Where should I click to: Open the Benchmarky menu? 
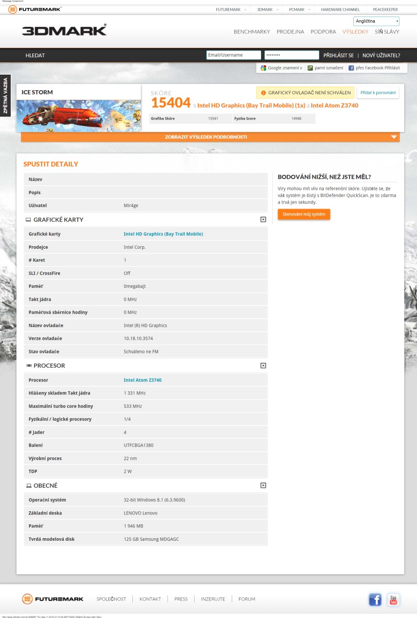coord(252,32)
